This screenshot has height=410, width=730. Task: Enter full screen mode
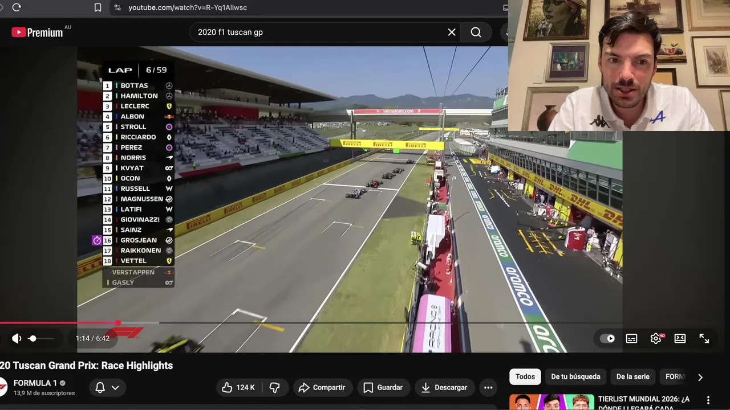pos(704,338)
